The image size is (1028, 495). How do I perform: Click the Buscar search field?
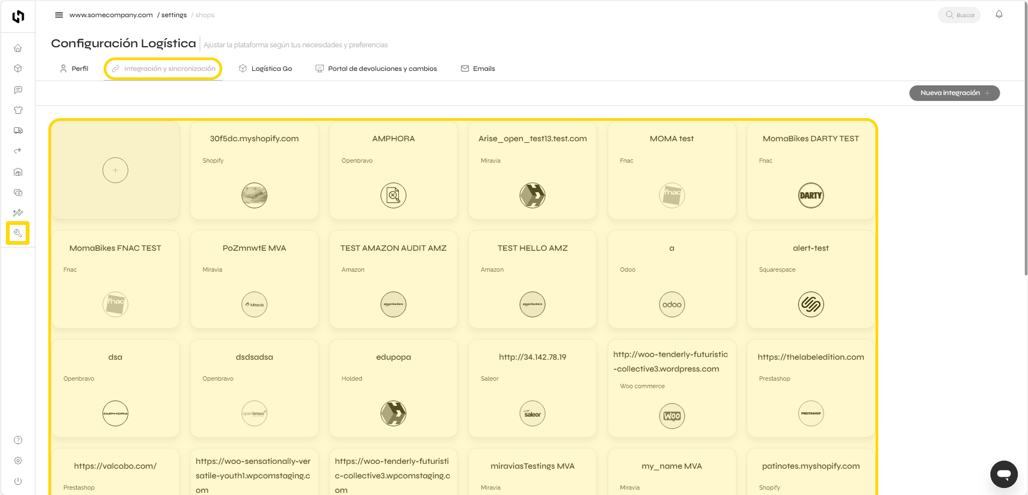click(959, 15)
